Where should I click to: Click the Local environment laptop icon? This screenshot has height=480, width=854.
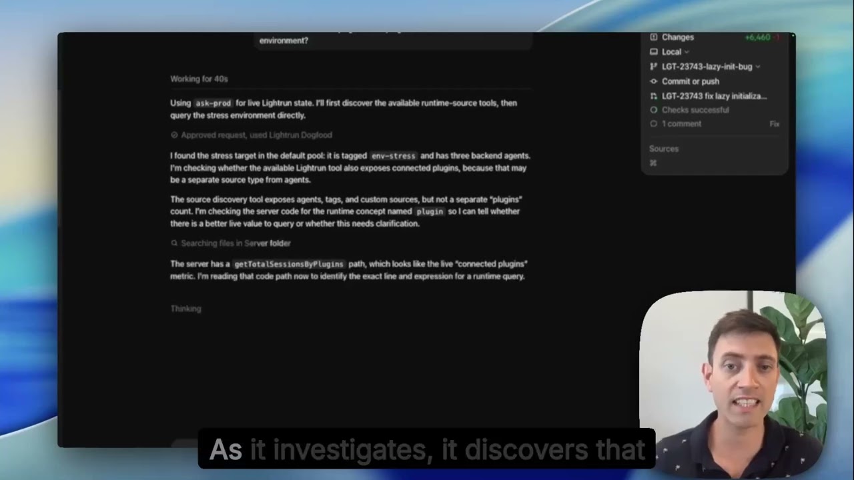coord(654,52)
